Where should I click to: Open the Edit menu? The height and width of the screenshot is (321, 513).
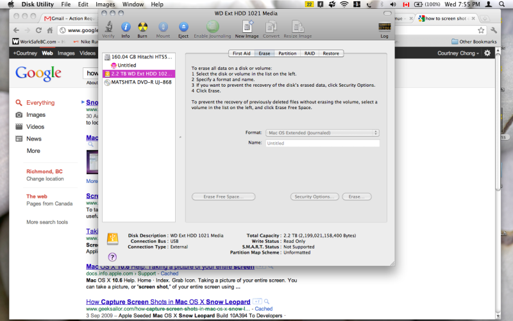pos(83,4)
